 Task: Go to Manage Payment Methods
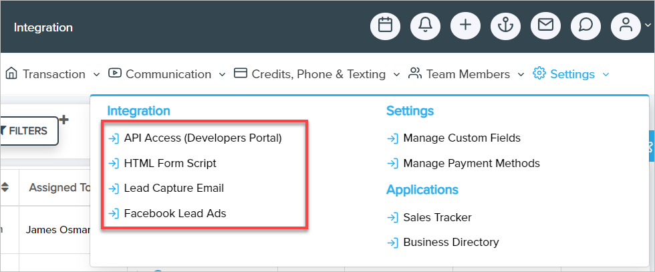click(471, 163)
